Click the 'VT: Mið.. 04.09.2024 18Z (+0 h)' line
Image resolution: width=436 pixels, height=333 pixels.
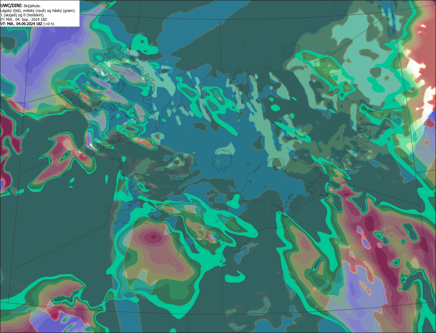pos(27,24)
